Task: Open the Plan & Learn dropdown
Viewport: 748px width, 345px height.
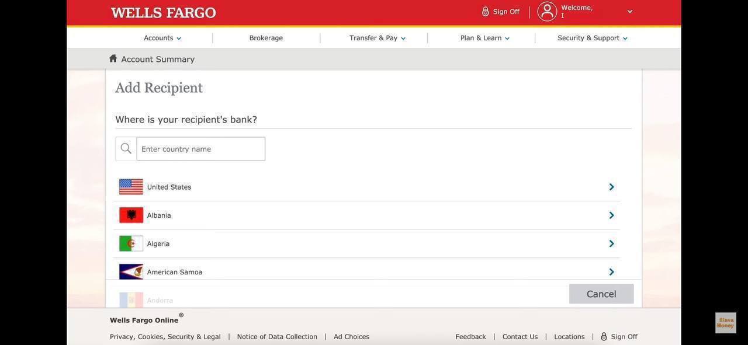Action: (x=484, y=38)
